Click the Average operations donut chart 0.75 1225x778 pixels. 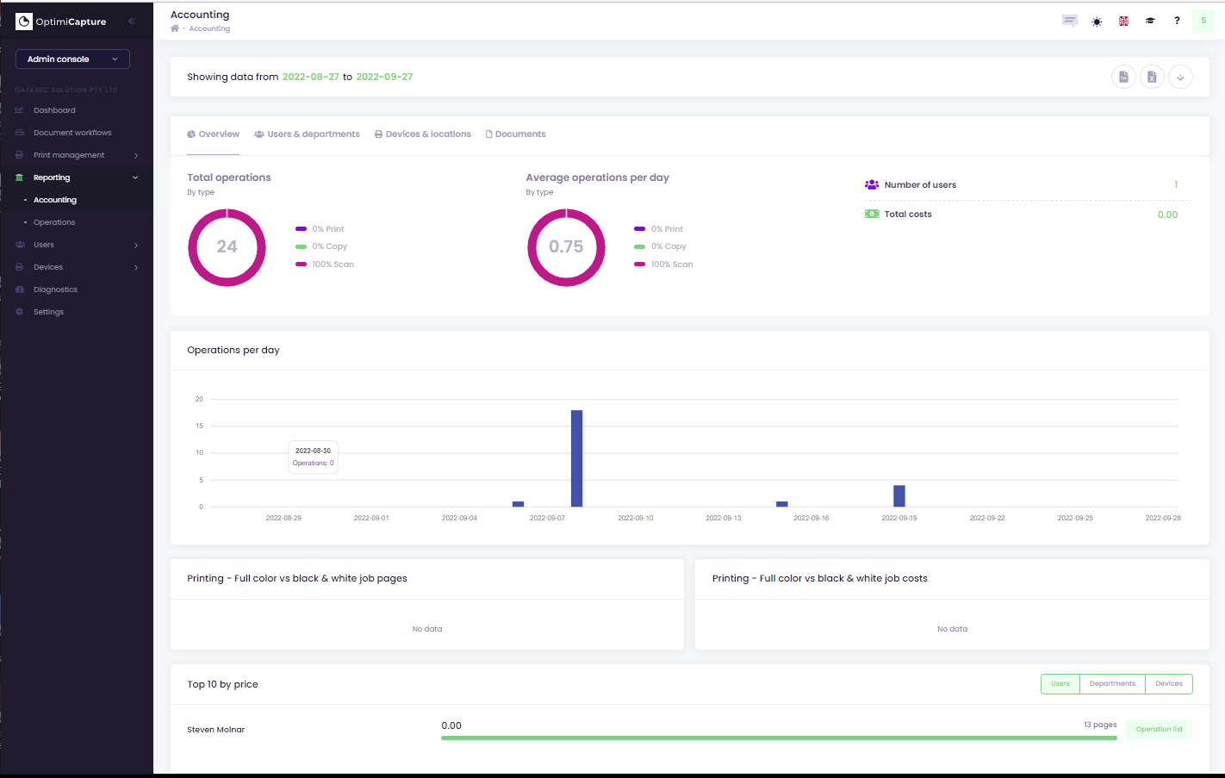pyautogui.click(x=566, y=247)
